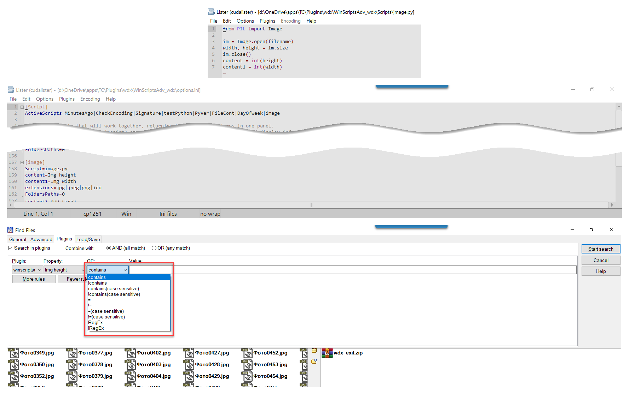
Task: Click the Фото0379.jpg file icon
Action: pyautogui.click(x=72, y=376)
